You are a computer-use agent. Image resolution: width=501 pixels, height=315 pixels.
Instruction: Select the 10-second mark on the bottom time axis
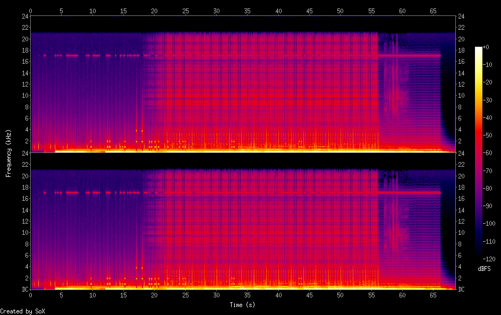pyautogui.click(x=92, y=295)
